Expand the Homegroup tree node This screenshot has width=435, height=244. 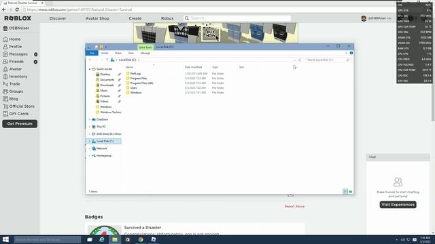pos(90,156)
